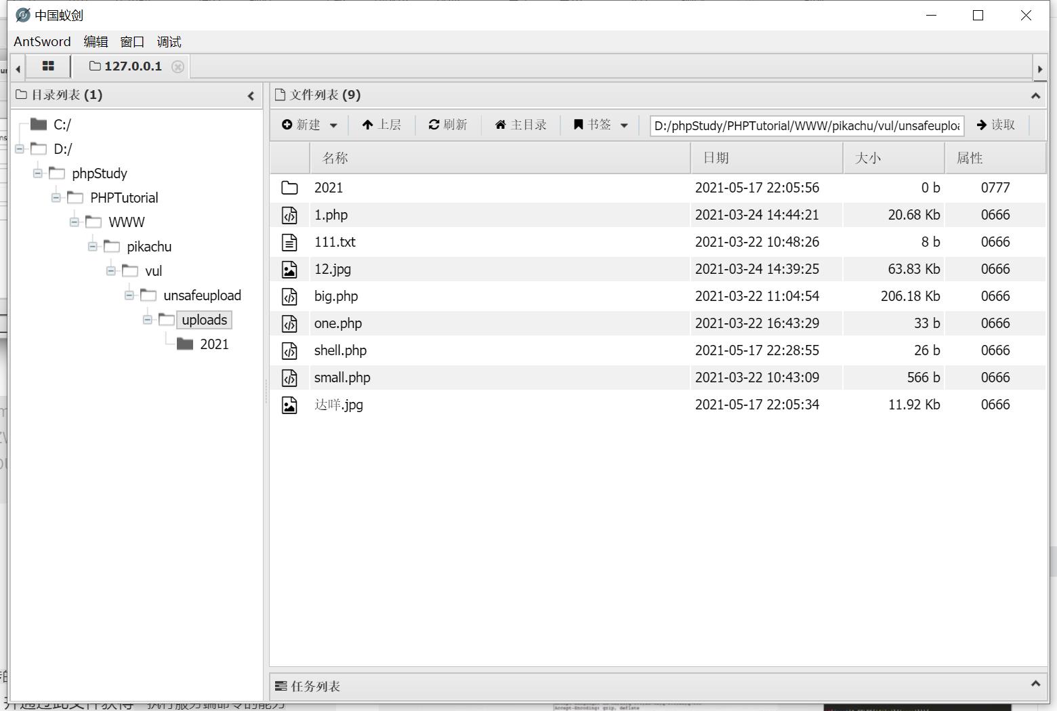The height and width of the screenshot is (711, 1057).
Task: Close the 127.0.0.1 tab
Action: 178,66
